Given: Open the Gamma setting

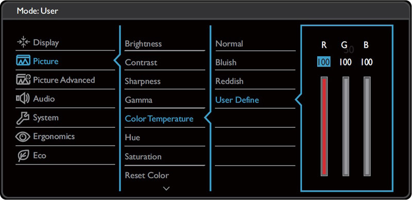Looking at the screenshot, I should tap(139, 101).
